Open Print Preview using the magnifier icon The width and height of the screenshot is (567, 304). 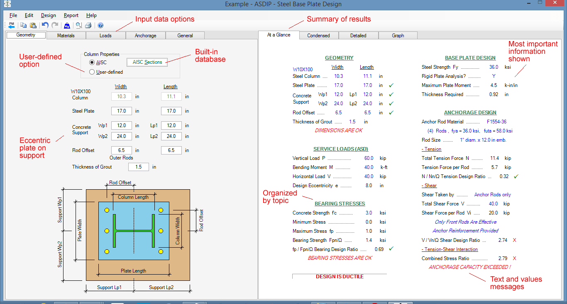pos(78,25)
